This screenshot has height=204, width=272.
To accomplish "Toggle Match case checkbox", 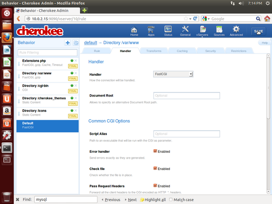I will coord(171,199).
